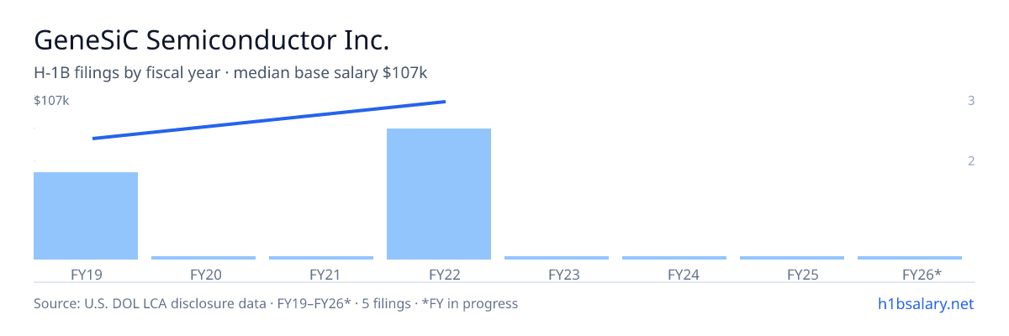Click the filings axis value 2

(x=971, y=160)
